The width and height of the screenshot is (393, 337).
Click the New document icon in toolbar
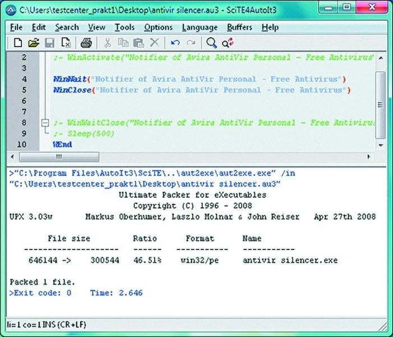[18, 43]
